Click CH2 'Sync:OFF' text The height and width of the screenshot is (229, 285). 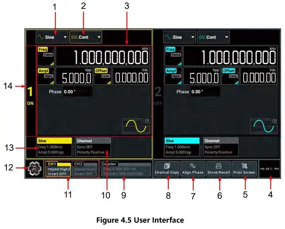click(212, 147)
